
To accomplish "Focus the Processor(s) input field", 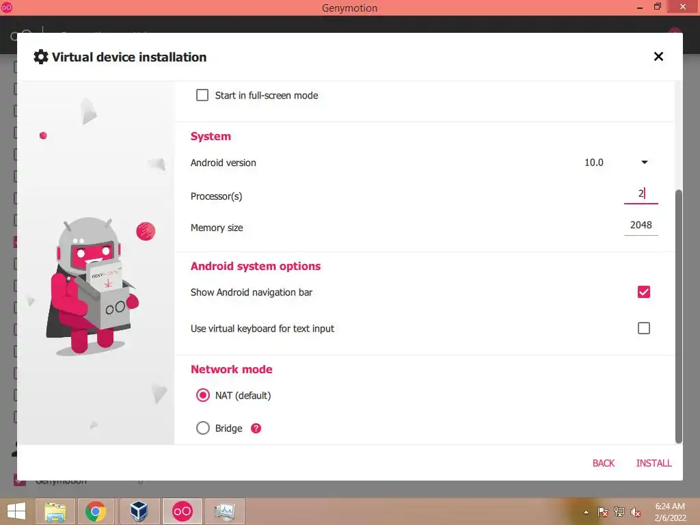I will click(x=641, y=193).
